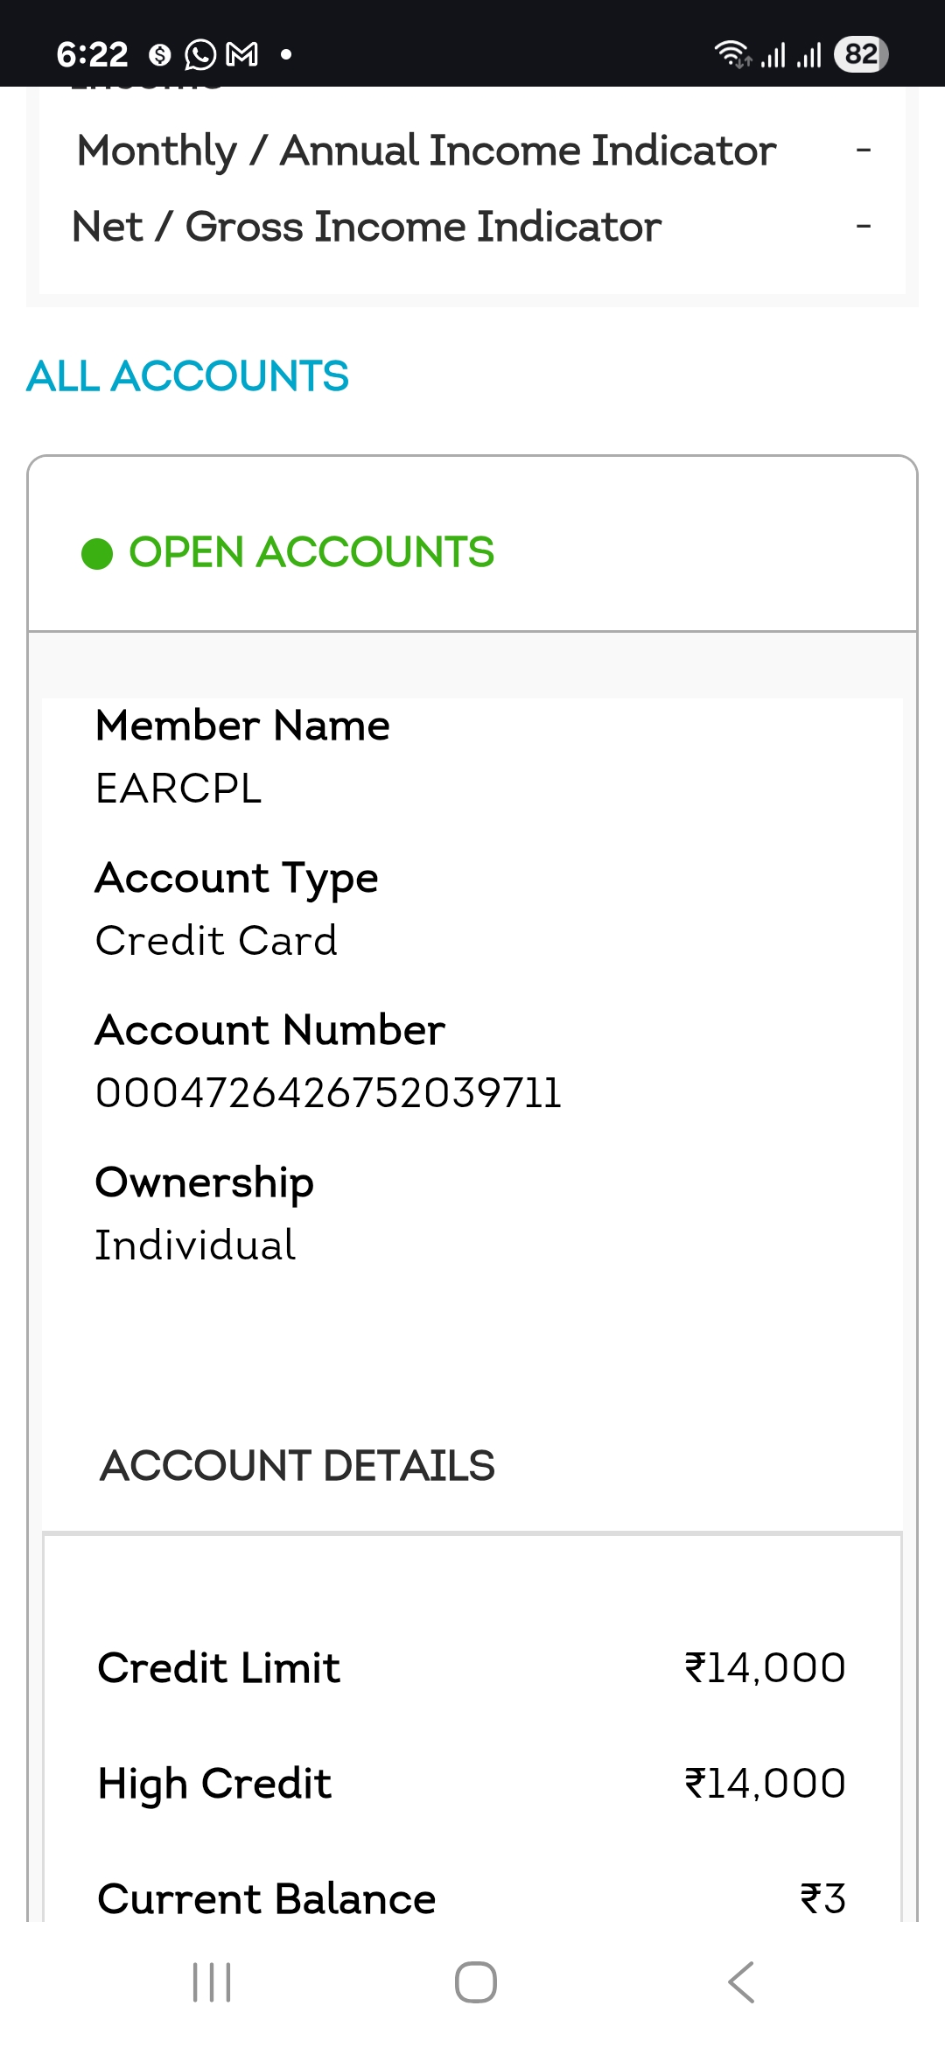Image resolution: width=945 pixels, height=2048 pixels.
Task: Tap the High Credit row label
Action: (x=214, y=1783)
